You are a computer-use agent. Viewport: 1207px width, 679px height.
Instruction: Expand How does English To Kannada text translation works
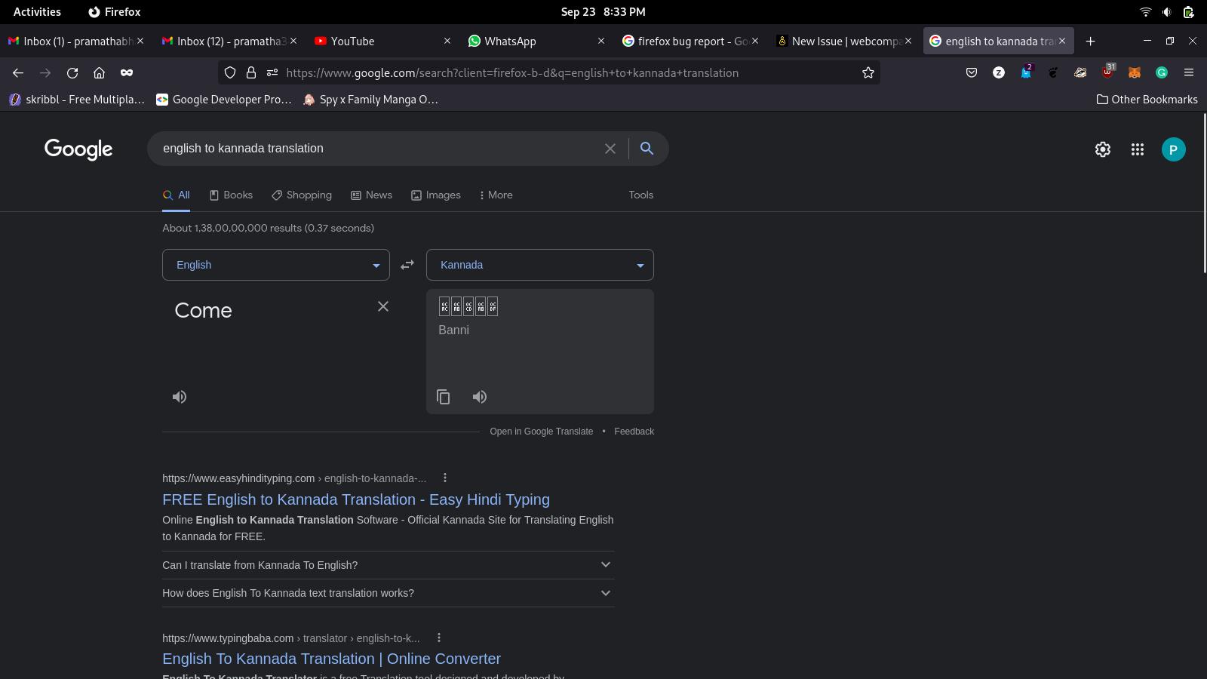389,593
